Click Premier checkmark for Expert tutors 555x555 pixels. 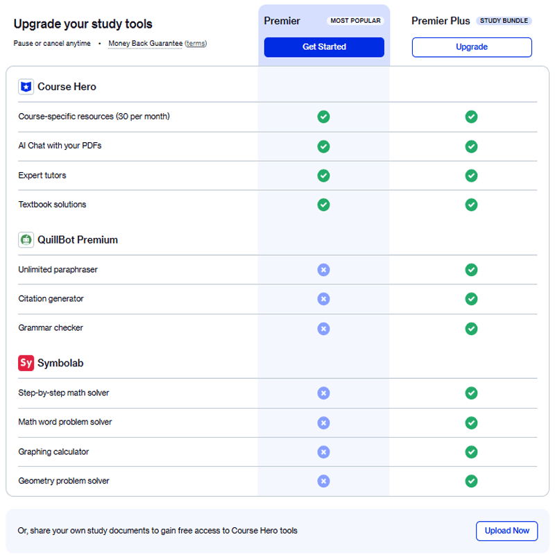(x=323, y=176)
